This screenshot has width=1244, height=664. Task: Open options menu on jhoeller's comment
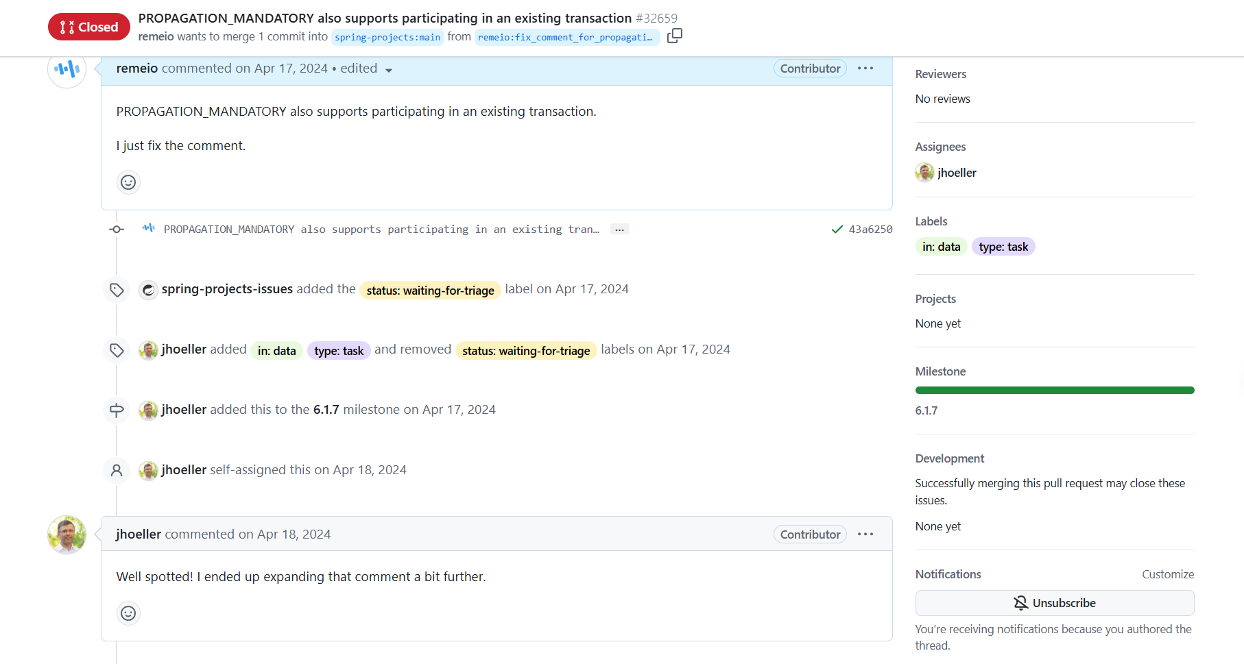tap(865, 534)
